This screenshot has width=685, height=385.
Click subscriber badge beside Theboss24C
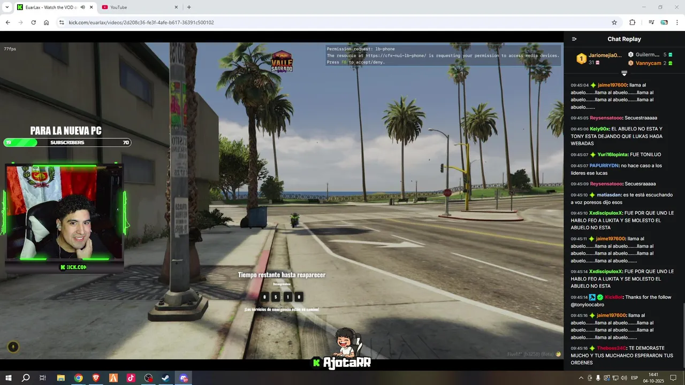(593, 348)
